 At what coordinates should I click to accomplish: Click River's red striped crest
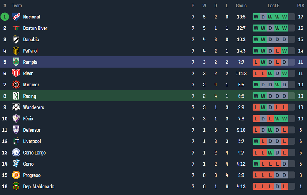[x=16, y=74]
